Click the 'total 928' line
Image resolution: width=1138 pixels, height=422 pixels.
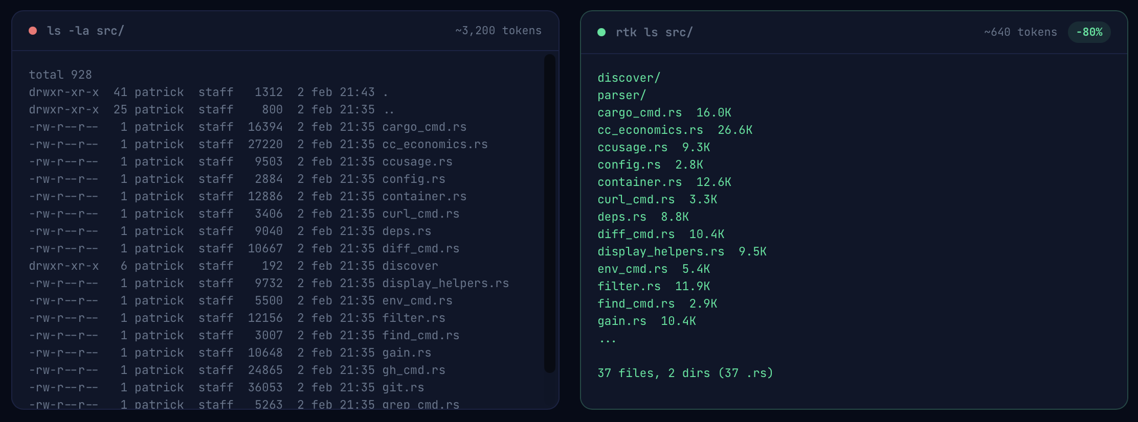coord(60,75)
